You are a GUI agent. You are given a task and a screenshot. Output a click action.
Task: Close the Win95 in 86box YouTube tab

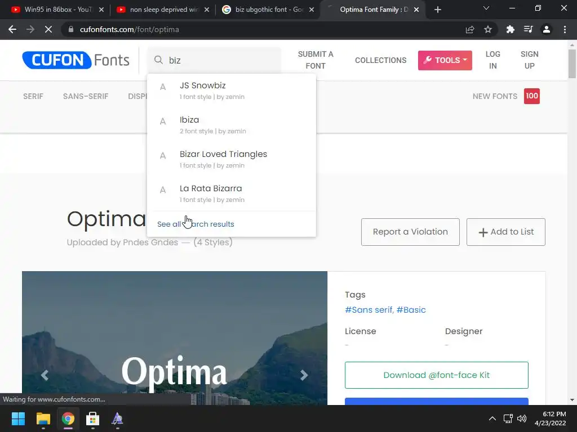101,10
